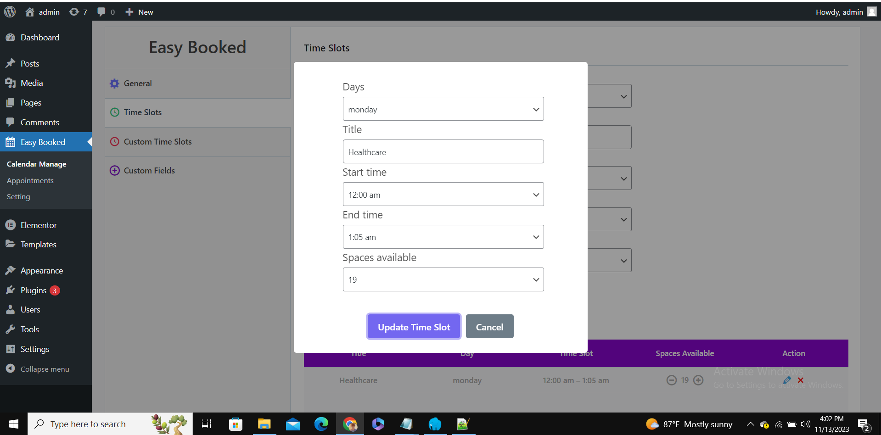This screenshot has height=435, width=881.
Task: Open network Wi-Fi settings in tray
Action: tap(779, 424)
